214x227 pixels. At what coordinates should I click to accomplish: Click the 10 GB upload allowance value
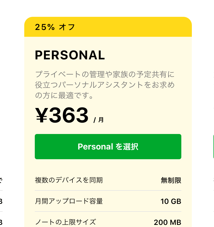[171, 202]
